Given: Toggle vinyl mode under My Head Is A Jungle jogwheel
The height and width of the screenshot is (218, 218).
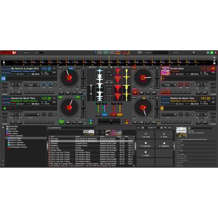Looking at the screenshot, I should pyautogui.click(x=77, y=87).
